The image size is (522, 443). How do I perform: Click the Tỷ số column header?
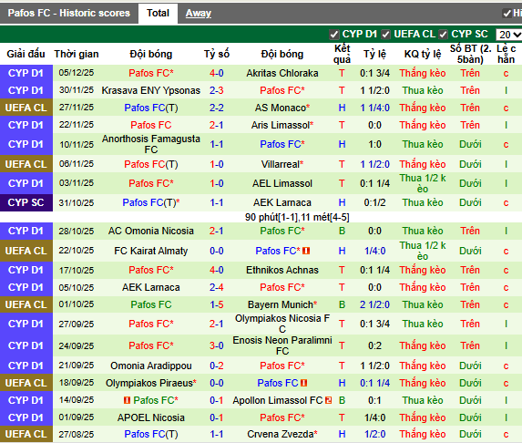217,54
